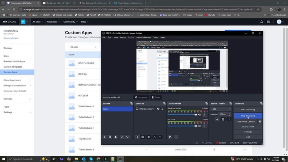Click Stop Recording button
Screen dimensions: 288x162
(248, 116)
